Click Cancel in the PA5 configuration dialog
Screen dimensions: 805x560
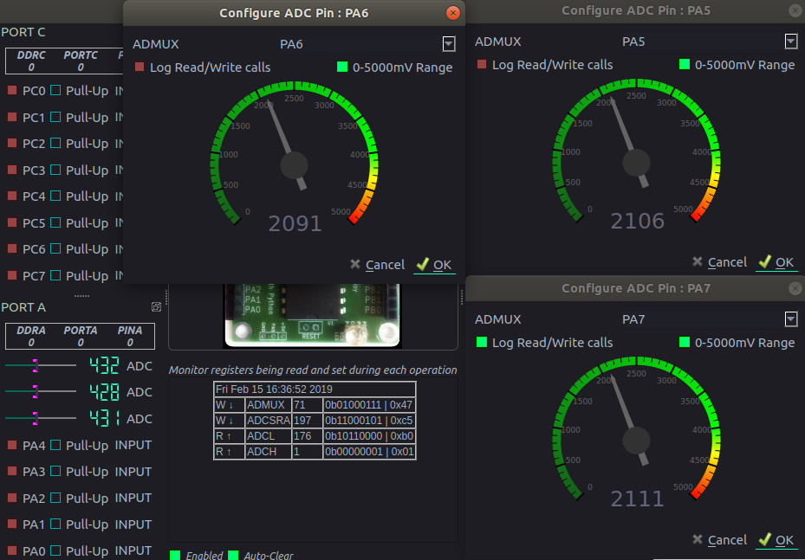click(727, 261)
